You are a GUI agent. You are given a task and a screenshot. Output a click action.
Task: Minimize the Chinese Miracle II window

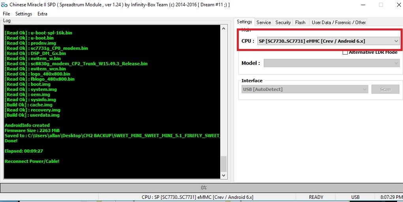point(362,5)
